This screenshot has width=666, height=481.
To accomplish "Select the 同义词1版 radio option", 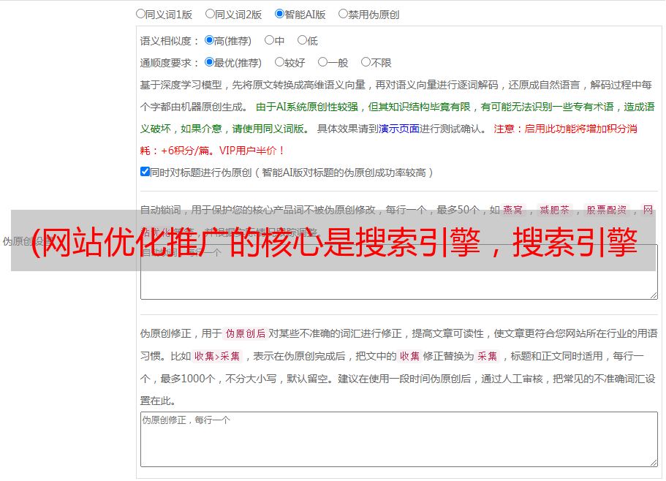I will (140, 14).
